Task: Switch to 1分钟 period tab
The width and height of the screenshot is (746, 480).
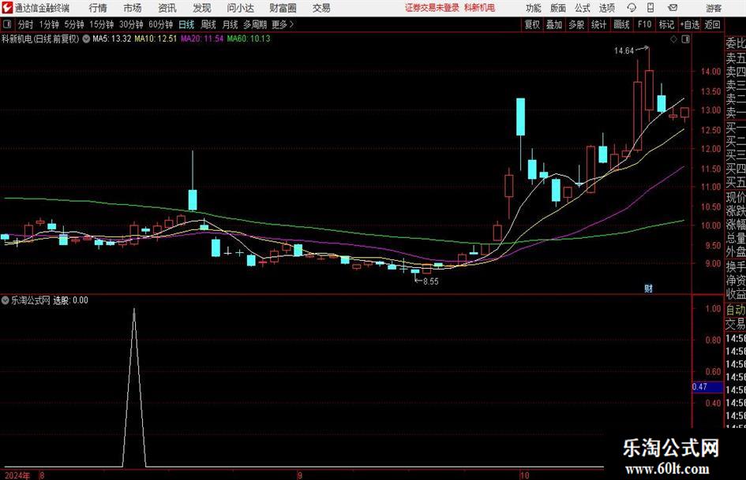Action: coord(49,24)
